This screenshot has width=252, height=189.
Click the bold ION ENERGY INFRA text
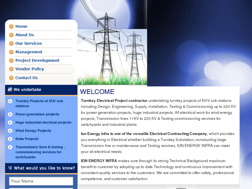point(99,161)
